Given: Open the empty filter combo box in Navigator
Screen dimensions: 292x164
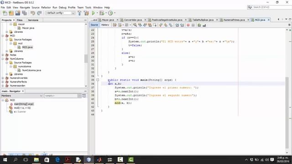Looking at the screenshot, I should 63,96.
